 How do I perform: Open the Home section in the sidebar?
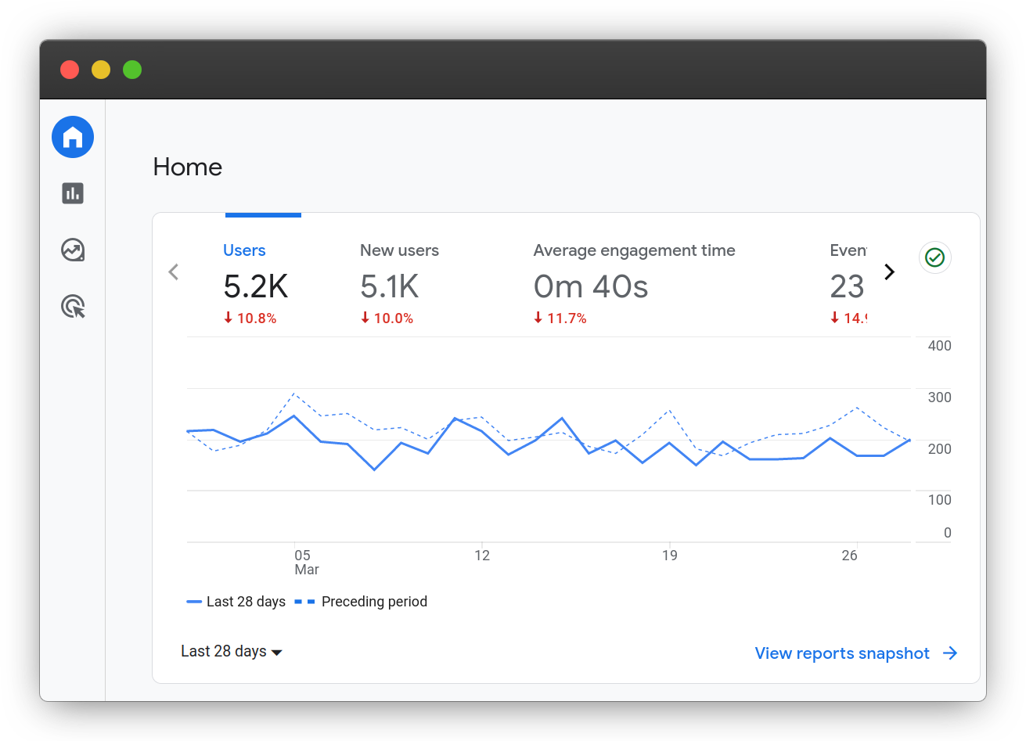(72, 136)
